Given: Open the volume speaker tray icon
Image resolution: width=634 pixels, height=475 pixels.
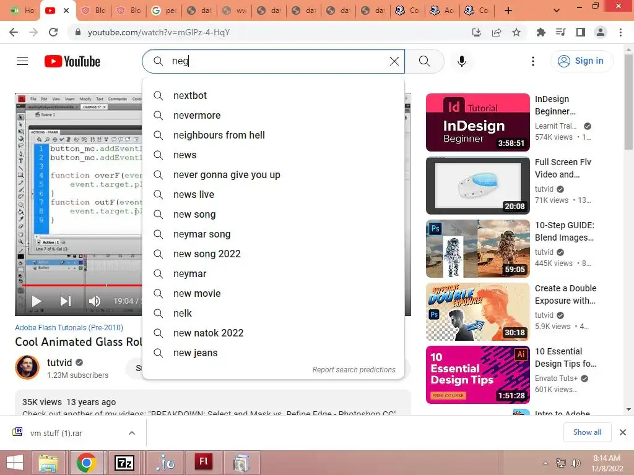Looking at the screenshot, I should pyautogui.click(x=575, y=463).
